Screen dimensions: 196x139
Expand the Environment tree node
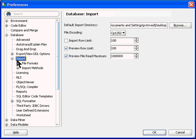pos(7,21)
